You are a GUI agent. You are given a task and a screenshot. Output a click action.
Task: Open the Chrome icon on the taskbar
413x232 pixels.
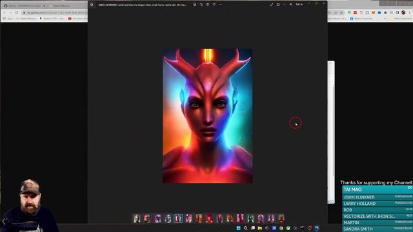tap(281, 228)
